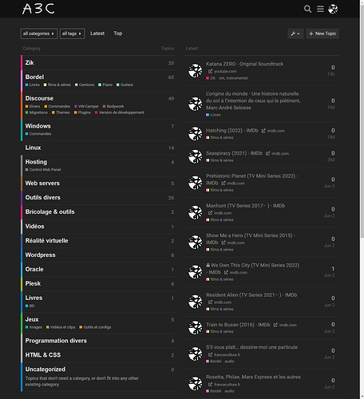The image size is (364, 399).
Task: Switch to the Top tab
Action: pos(118,34)
